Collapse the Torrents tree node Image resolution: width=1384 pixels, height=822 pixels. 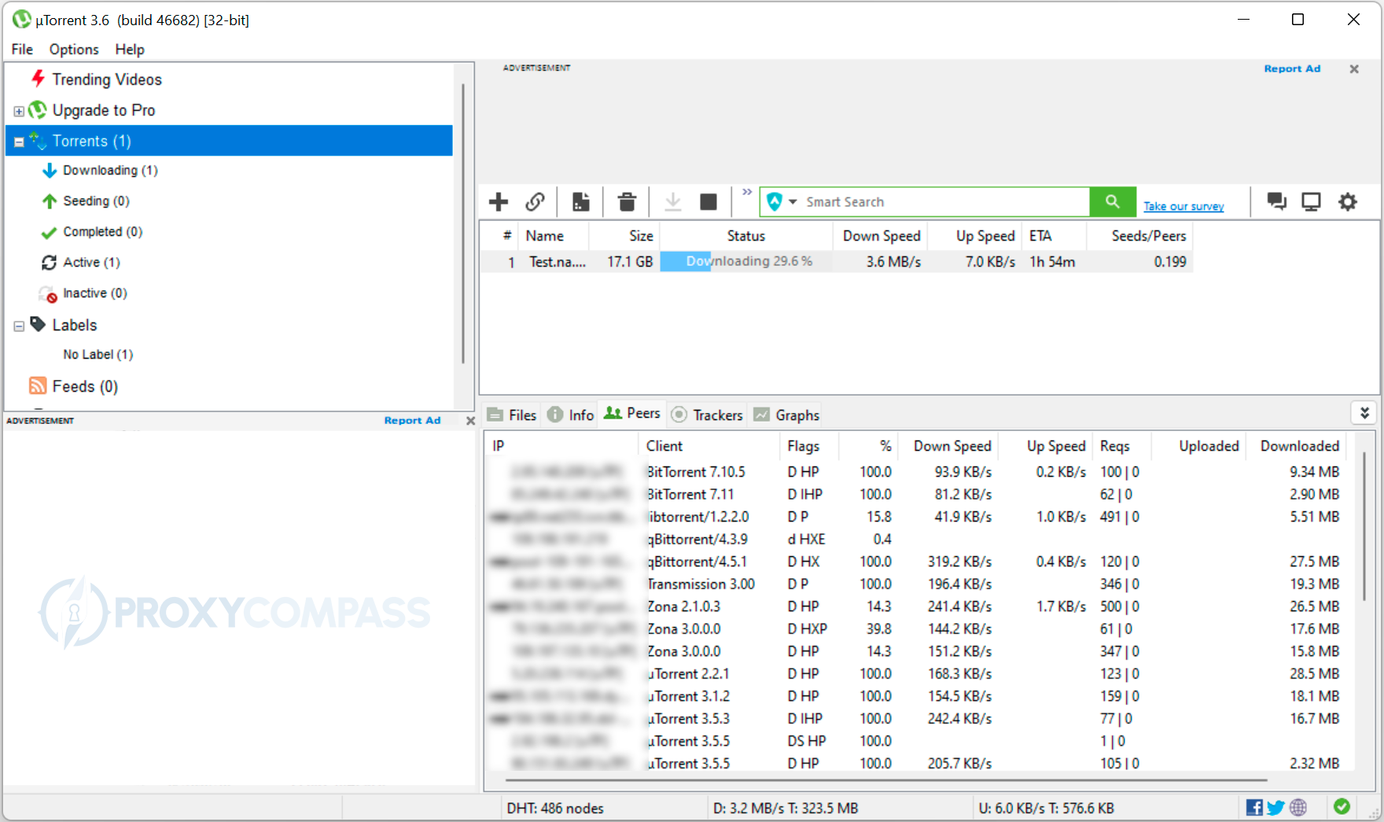pos(19,142)
